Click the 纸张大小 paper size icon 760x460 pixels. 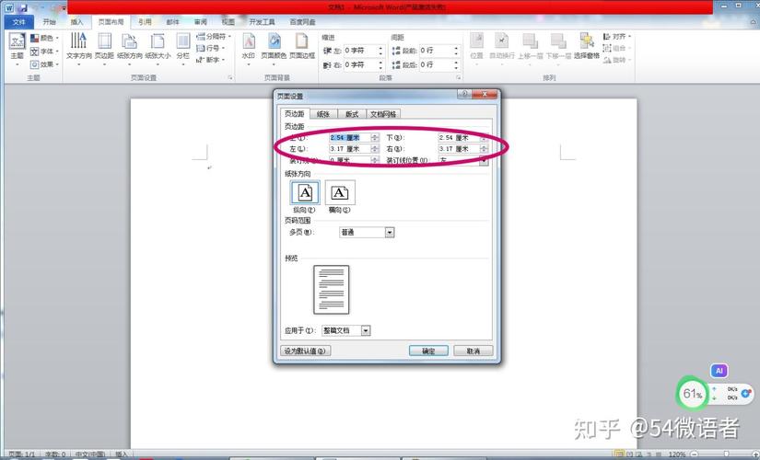click(158, 41)
